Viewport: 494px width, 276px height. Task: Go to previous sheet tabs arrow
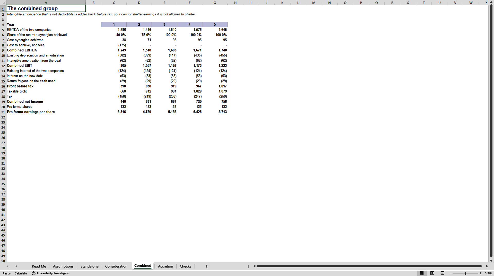8,266
